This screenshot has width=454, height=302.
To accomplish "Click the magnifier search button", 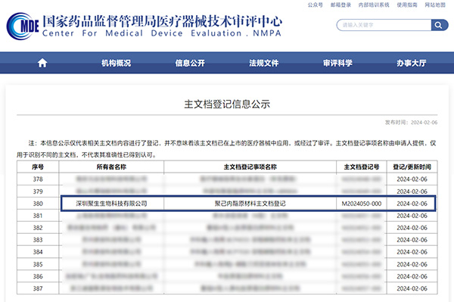I will pos(439,25).
